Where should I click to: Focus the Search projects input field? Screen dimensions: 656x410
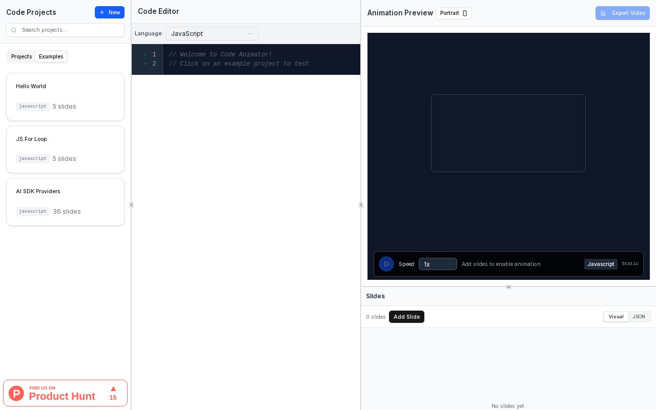click(65, 30)
